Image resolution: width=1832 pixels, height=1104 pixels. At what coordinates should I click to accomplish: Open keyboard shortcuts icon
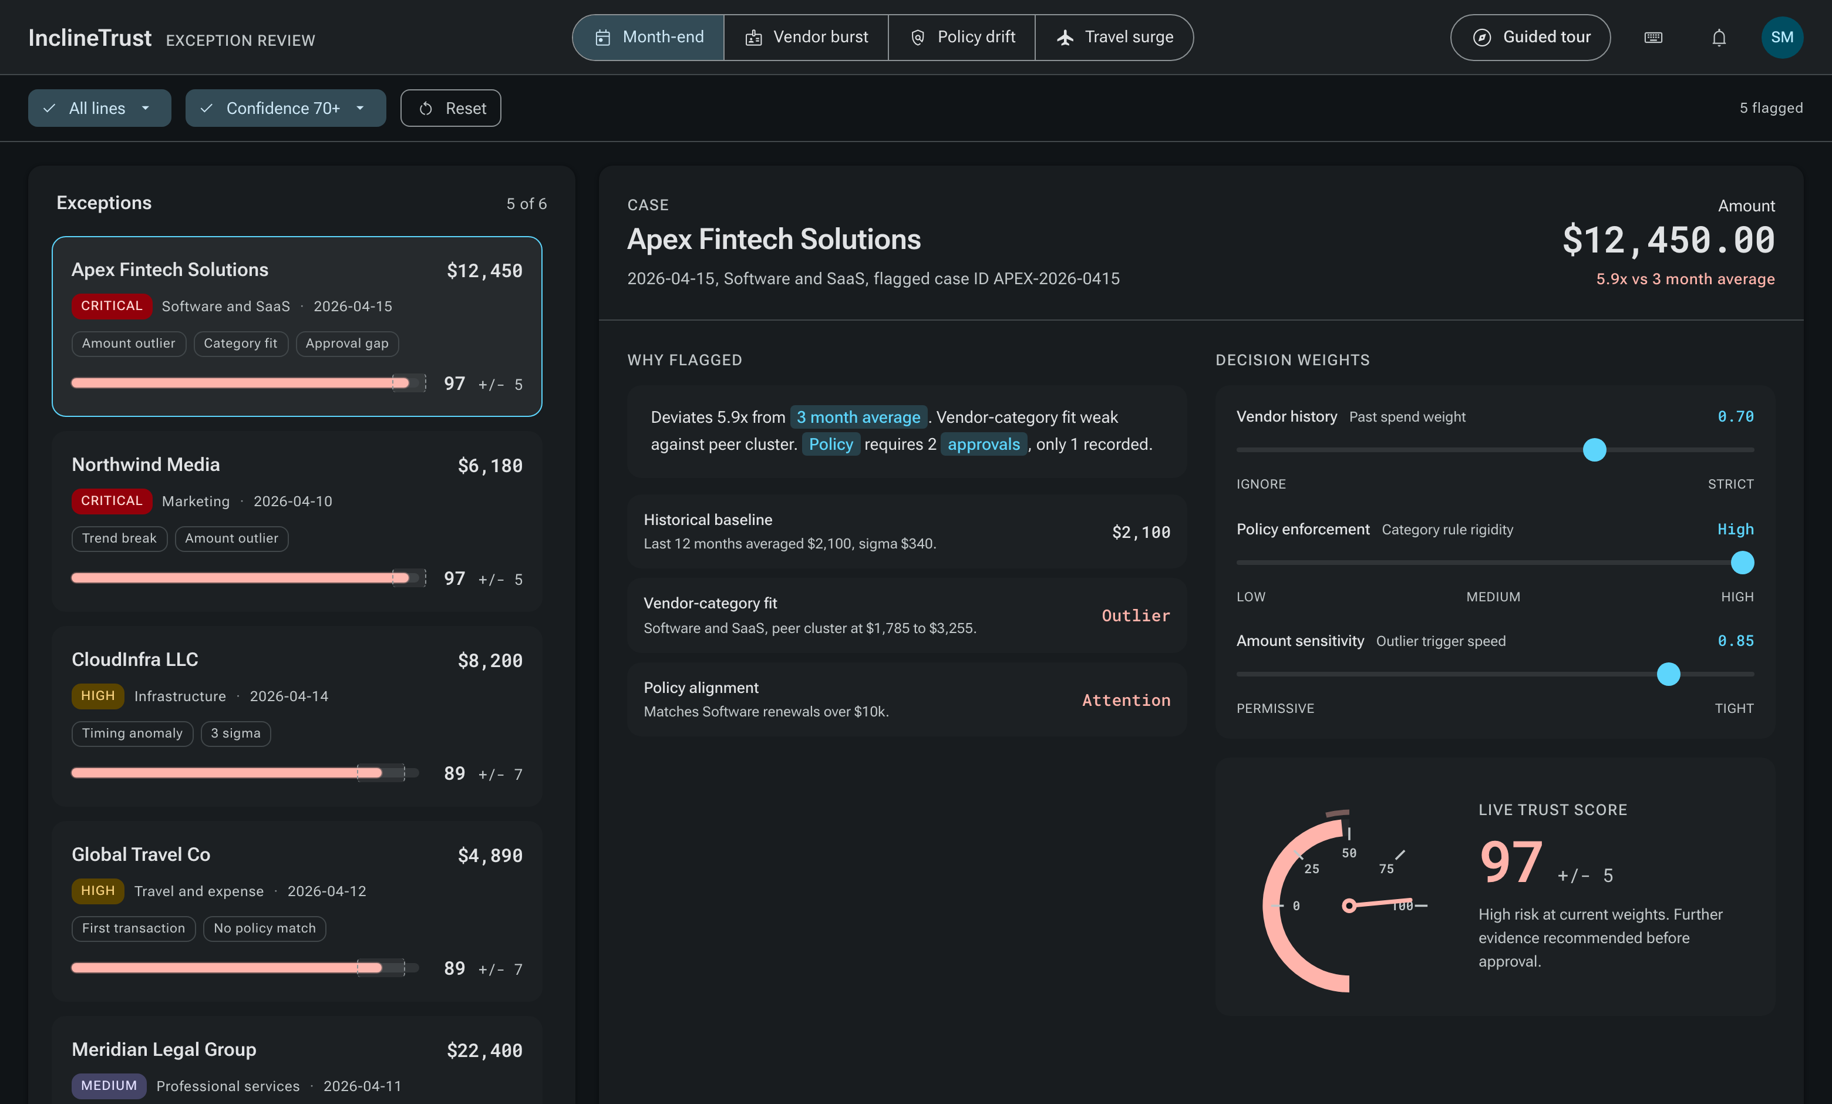(1653, 37)
